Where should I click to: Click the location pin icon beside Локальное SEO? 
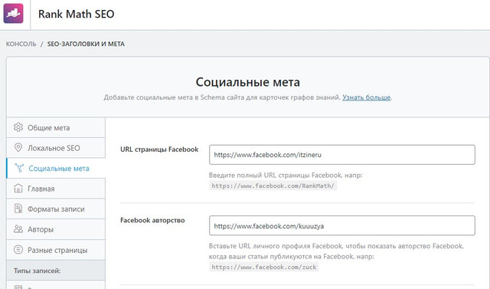click(x=18, y=148)
